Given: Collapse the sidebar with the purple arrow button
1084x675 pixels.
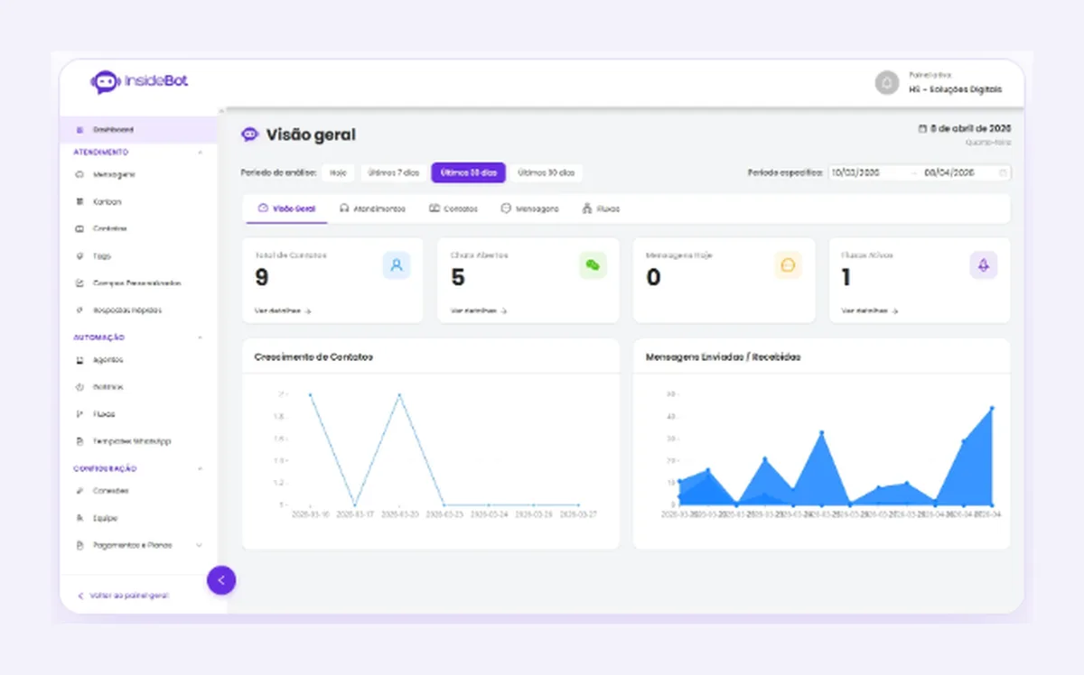Looking at the screenshot, I should pos(221,580).
